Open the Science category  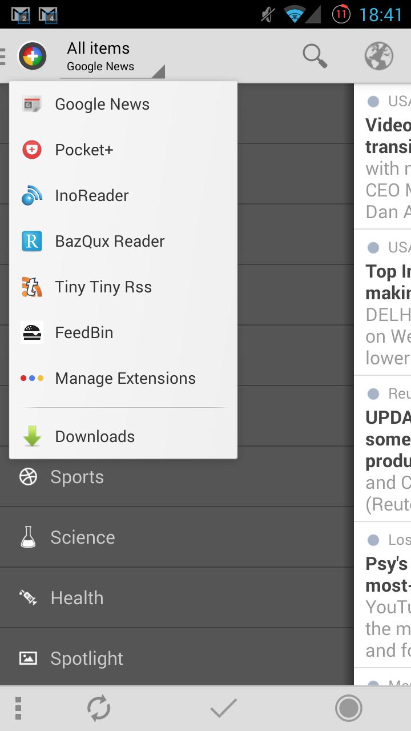(177, 537)
